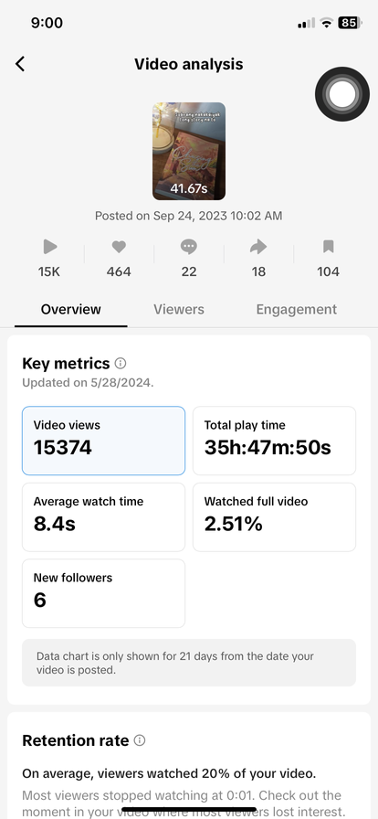Open Retention rate info icon
This screenshot has width=378, height=819.
(x=140, y=740)
